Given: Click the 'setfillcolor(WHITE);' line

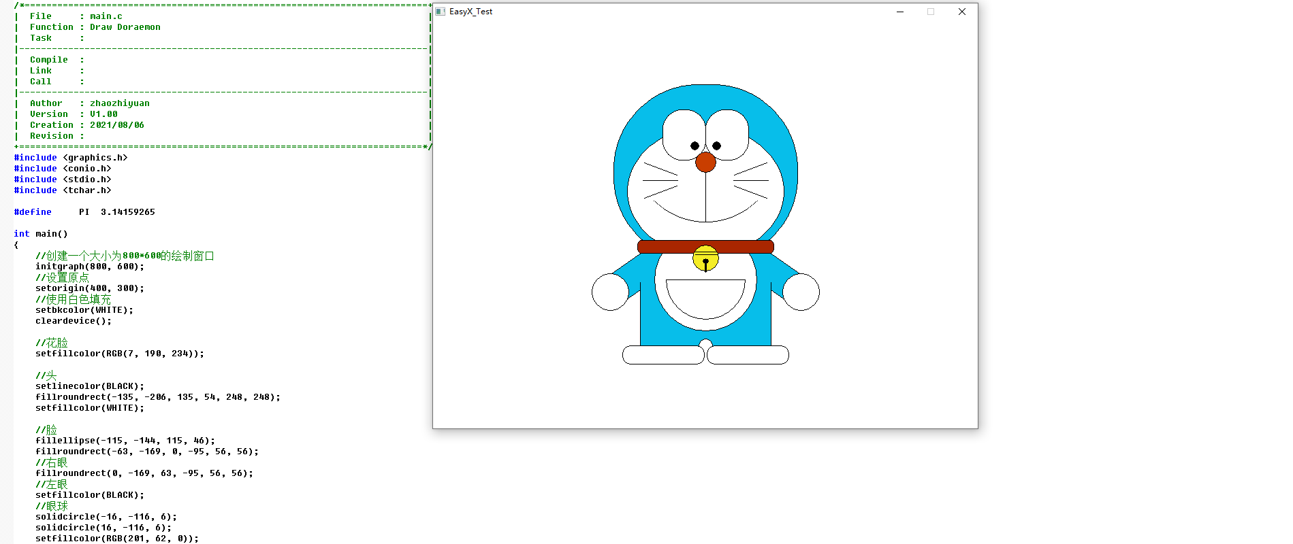Looking at the screenshot, I should 90,408.
